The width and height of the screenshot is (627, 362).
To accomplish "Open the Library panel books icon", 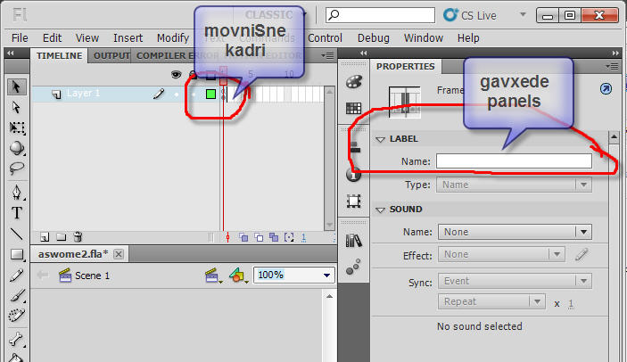I will click(x=353, y=240).
